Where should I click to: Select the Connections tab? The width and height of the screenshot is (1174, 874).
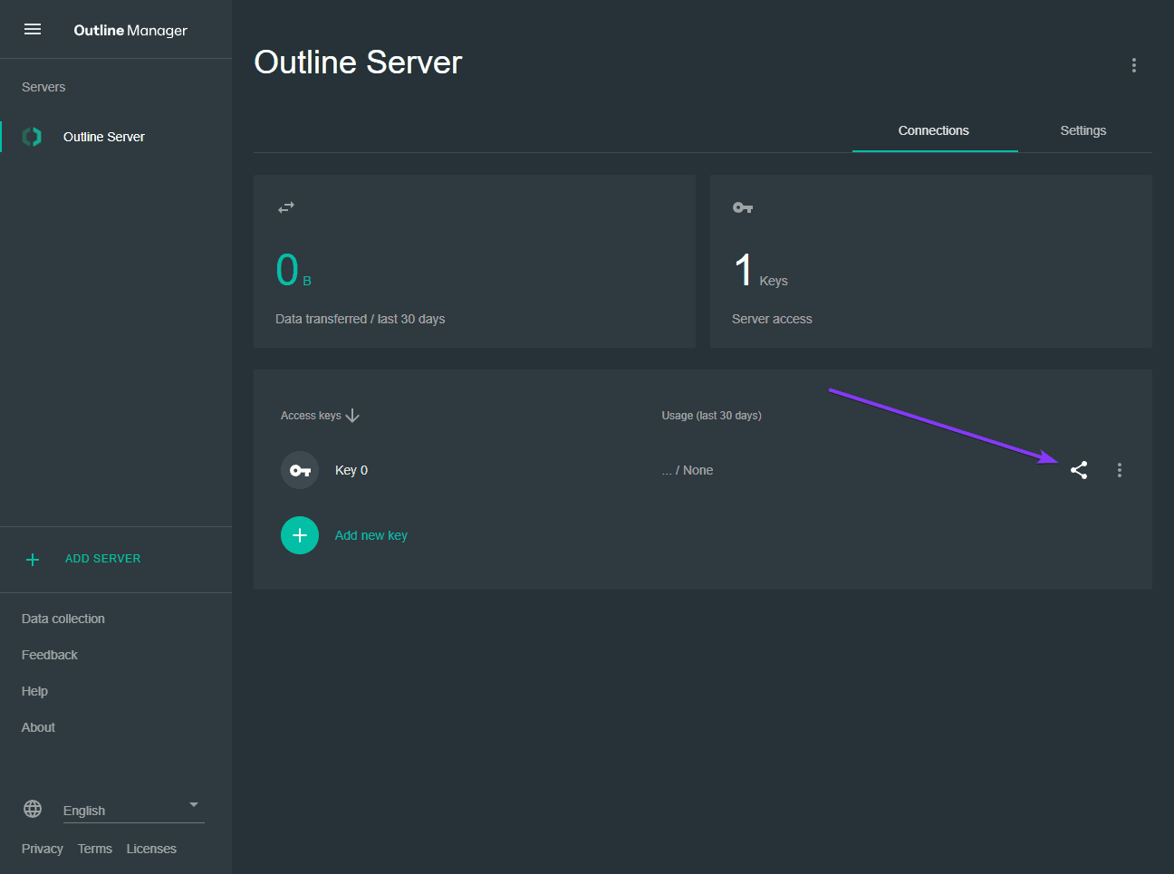tap(933, 130)
